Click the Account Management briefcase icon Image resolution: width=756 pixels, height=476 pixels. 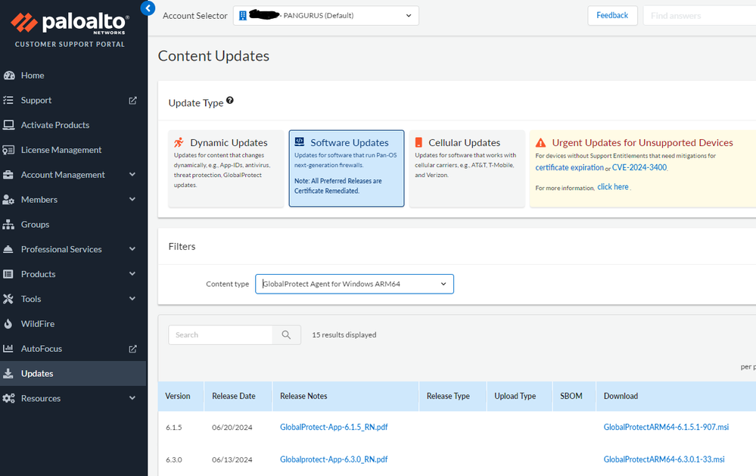(x=8, y=175)
